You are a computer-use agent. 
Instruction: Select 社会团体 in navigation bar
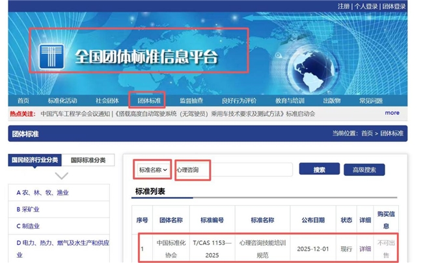107,101
